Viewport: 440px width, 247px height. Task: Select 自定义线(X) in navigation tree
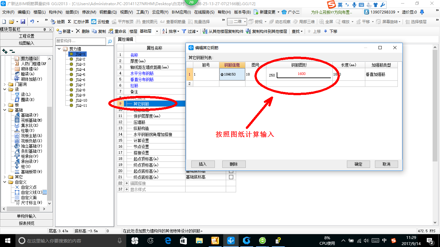pyautogui.click(x=32, y=192)
